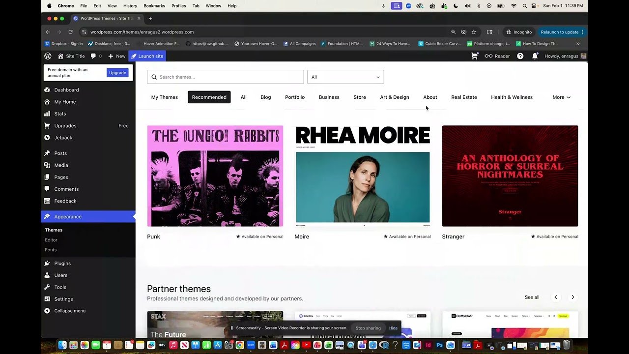Select the Health & Wellness category tab
This screenshot has width=629, height=354.
coord(512,97)
